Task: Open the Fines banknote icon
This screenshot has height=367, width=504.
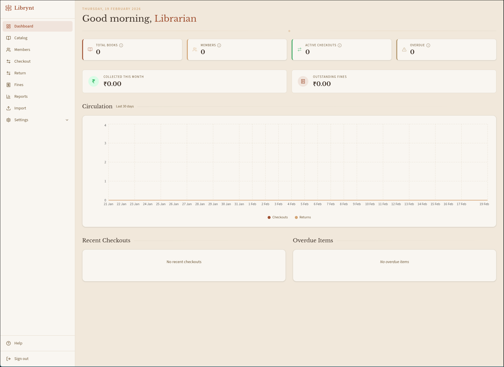Action: [x=8, y=85]
